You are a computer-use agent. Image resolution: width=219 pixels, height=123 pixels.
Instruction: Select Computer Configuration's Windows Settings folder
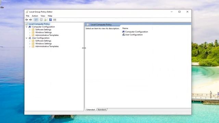click(x=43, y=32)
